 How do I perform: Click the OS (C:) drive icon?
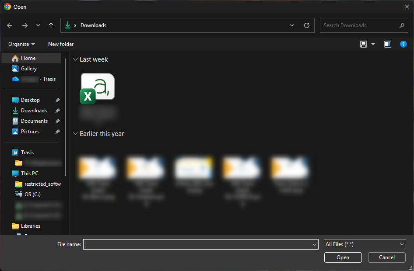click(19, 194)
